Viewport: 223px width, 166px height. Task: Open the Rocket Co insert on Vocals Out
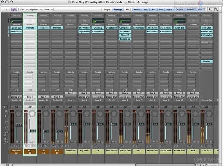click(125, 39)
